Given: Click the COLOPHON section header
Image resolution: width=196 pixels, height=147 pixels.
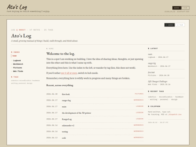Looking at the screenshot, I should 154,106.
